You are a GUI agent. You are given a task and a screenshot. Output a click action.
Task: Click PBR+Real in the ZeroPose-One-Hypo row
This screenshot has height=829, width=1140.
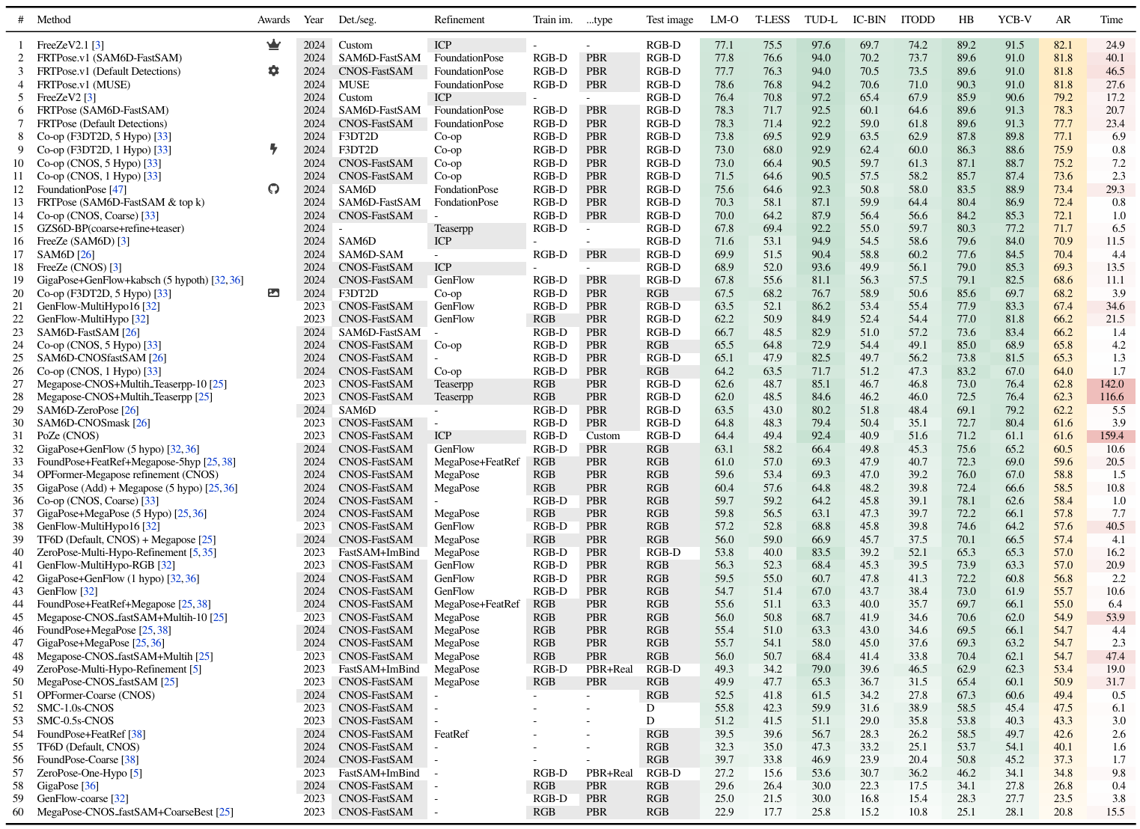[609, 773]
